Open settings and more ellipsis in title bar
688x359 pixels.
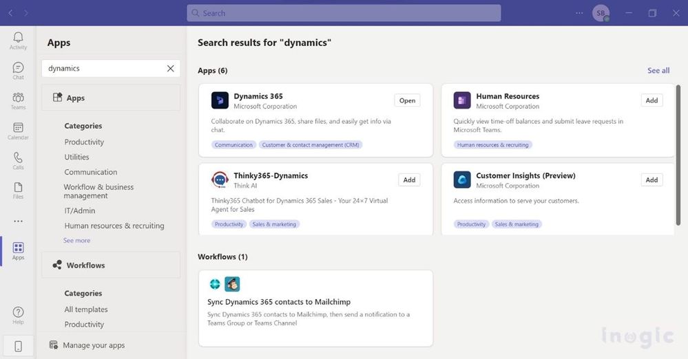click(579, 13)
